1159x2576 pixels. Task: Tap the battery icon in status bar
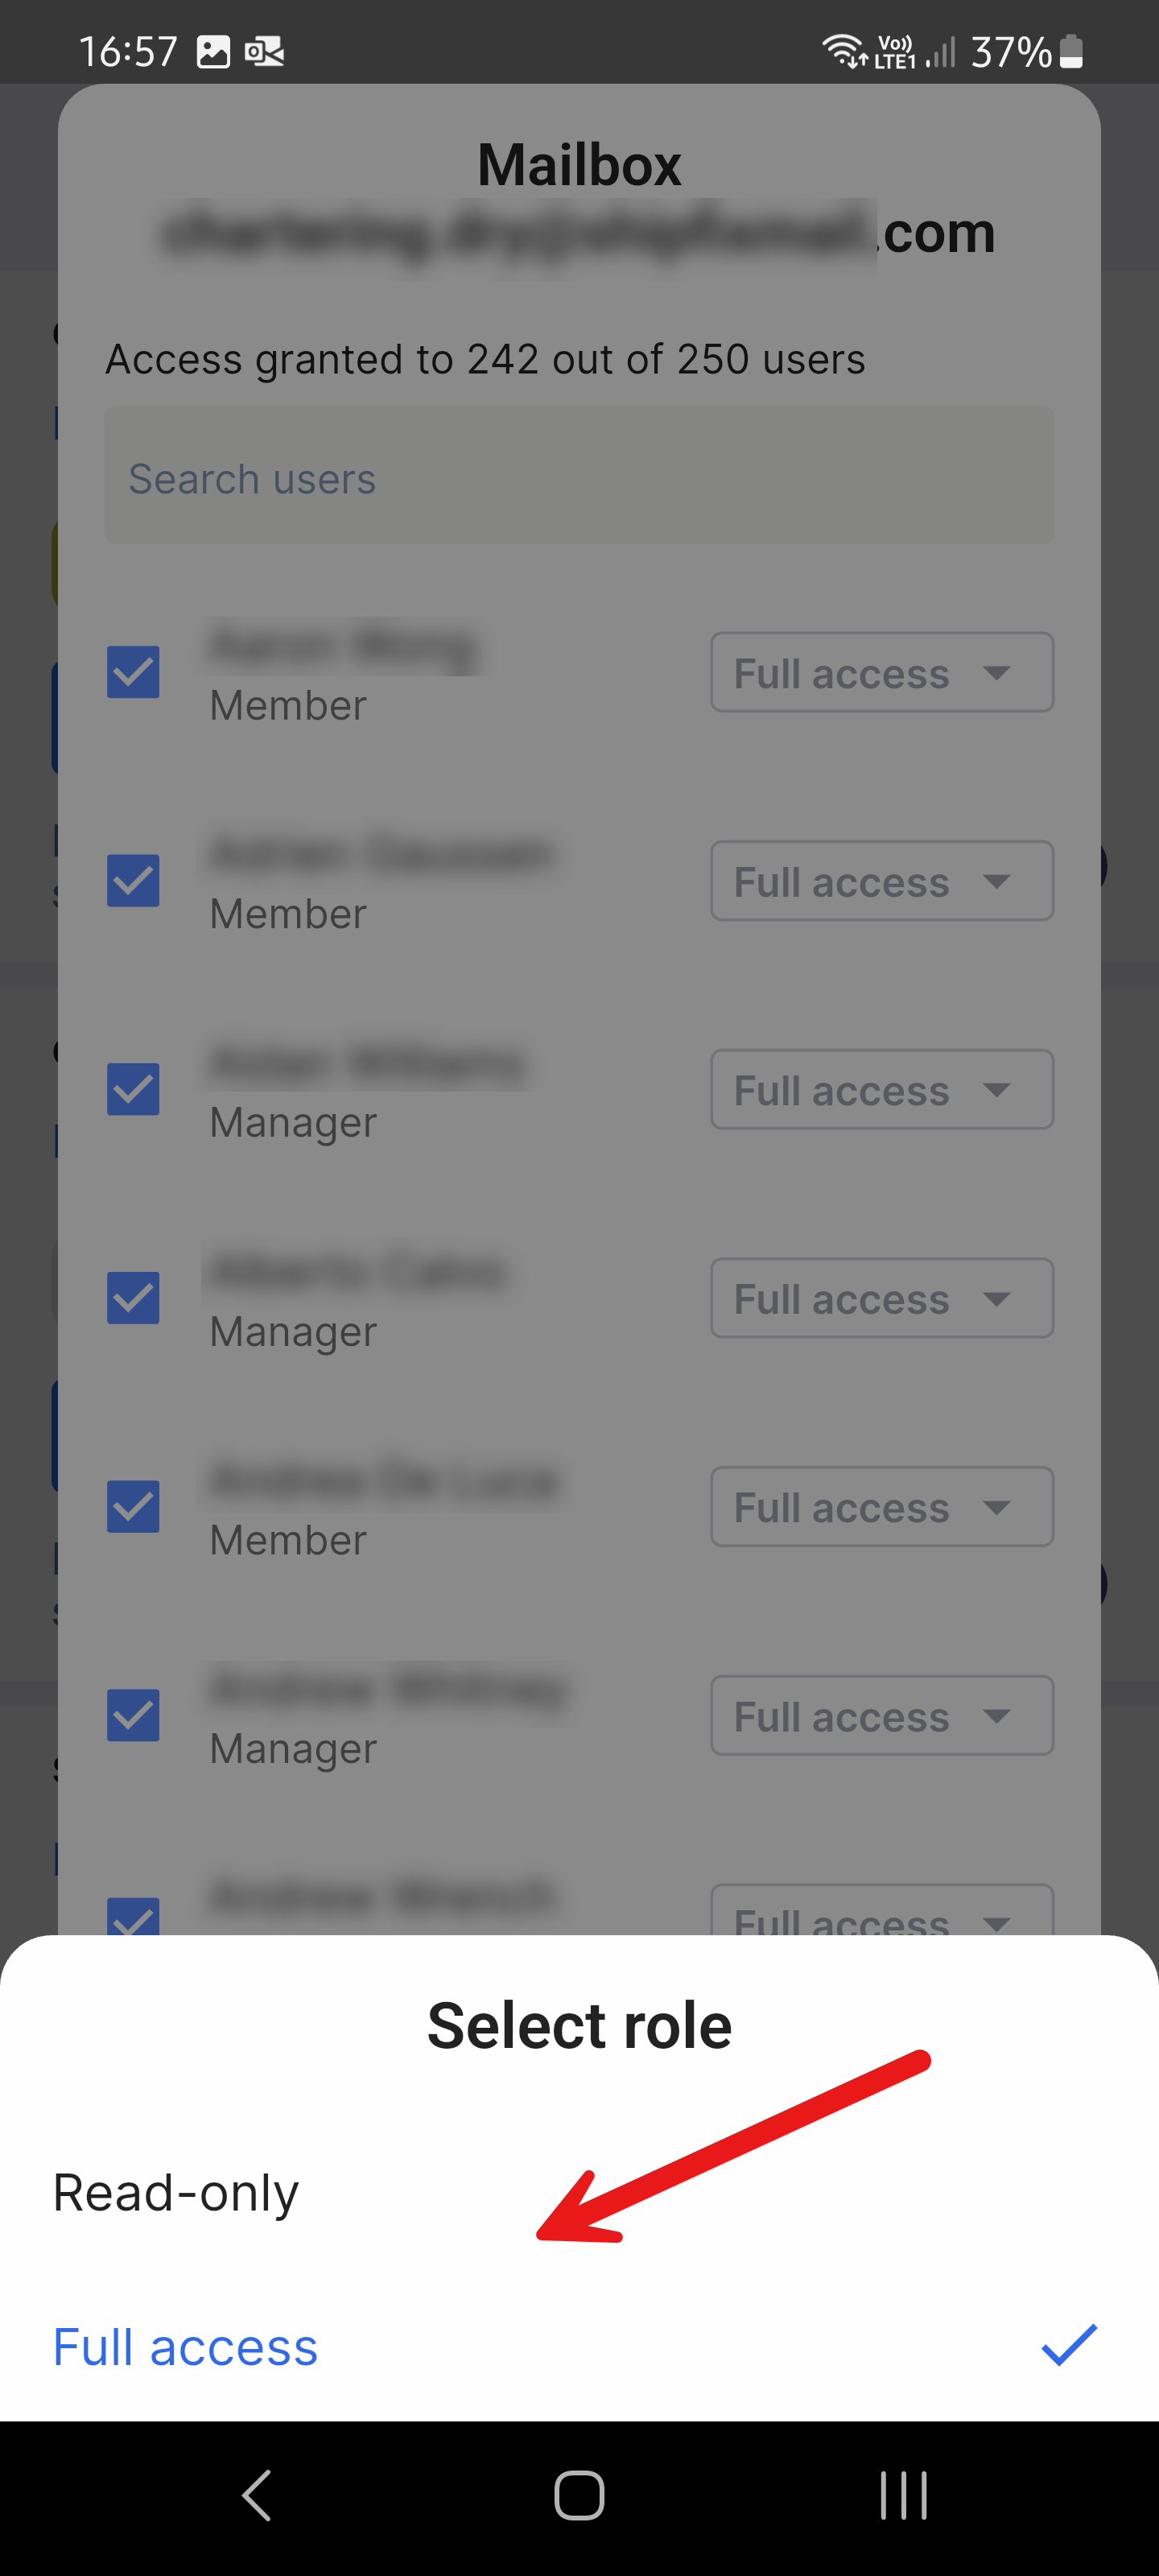pyautogui.click(x=1071, y=52)
